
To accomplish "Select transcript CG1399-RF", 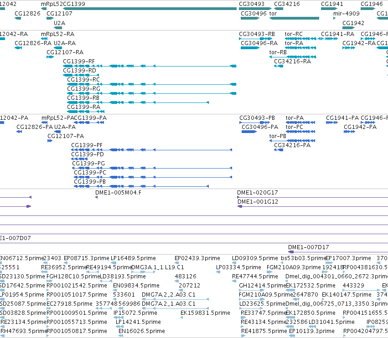I will tap(79, 61).
